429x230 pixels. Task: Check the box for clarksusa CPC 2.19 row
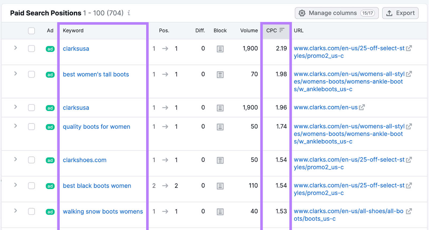pyautogui.click(x=31, y=49)
